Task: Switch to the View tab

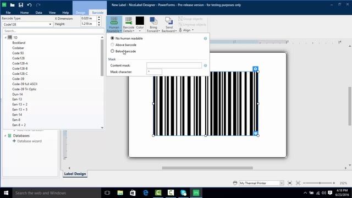Action: (x=52, y=13)
